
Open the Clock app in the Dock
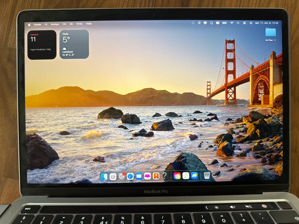186,175
